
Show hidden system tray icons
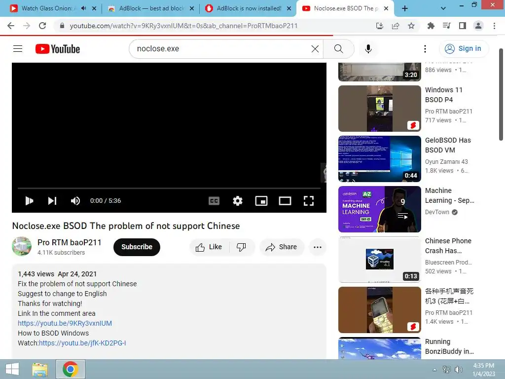click(x=435, y=370)
